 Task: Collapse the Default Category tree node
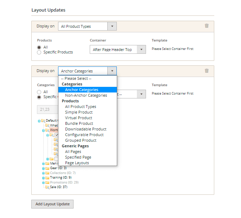(x=39, y=121)
